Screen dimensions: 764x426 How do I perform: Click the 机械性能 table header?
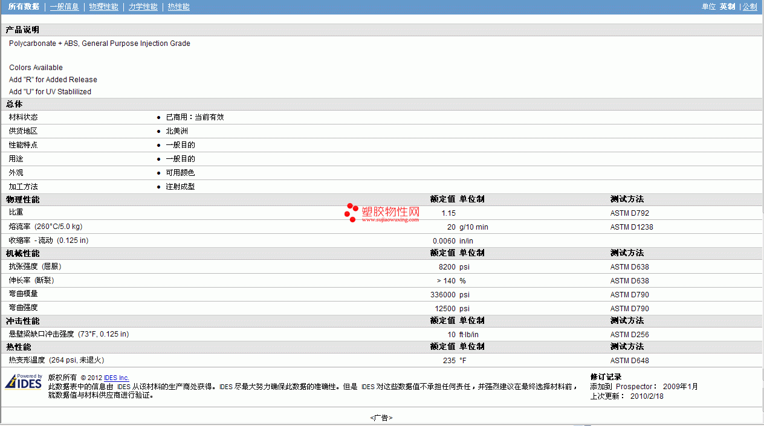(x=22, y=253)
